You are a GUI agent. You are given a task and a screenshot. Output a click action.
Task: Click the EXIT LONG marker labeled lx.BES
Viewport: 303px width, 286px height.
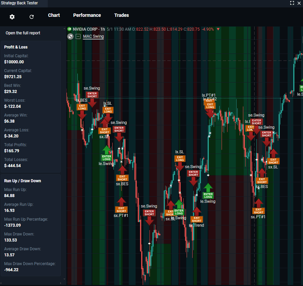coord(82,107)
